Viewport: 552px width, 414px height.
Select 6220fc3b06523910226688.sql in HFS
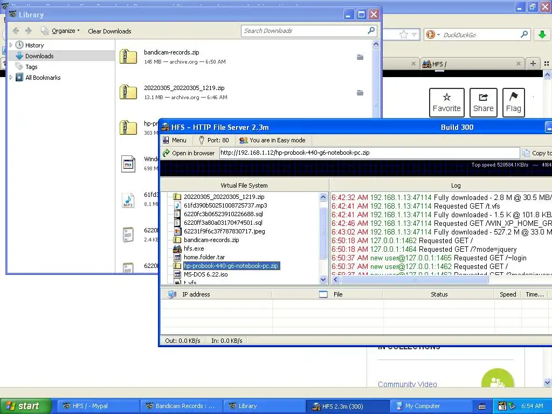223,214
